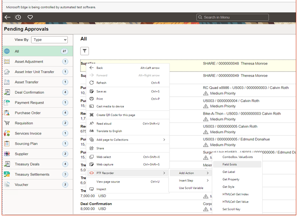Click the 27 count badge on All
Image resolution: width=298 pixels, height=217 pixels.
(x=64, y=51)
